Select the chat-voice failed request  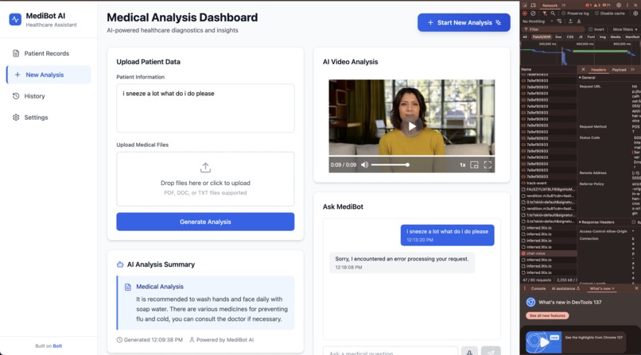(549, 253)
